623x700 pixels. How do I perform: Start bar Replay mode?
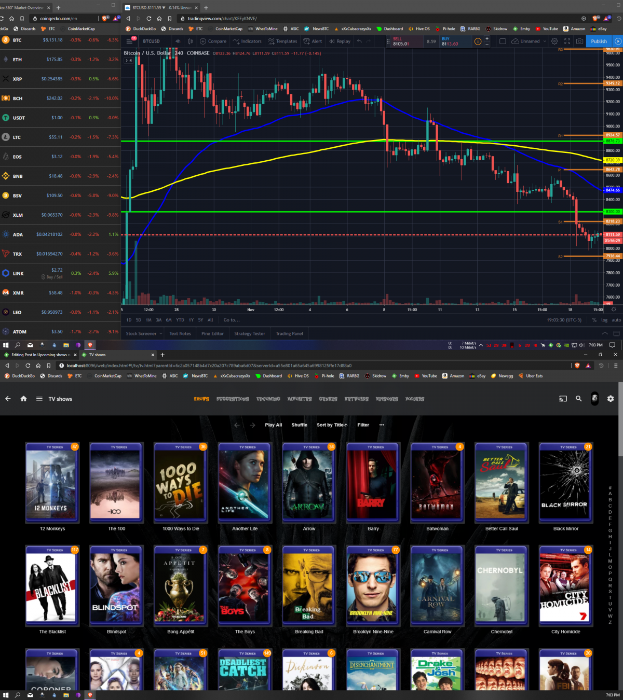340,41
